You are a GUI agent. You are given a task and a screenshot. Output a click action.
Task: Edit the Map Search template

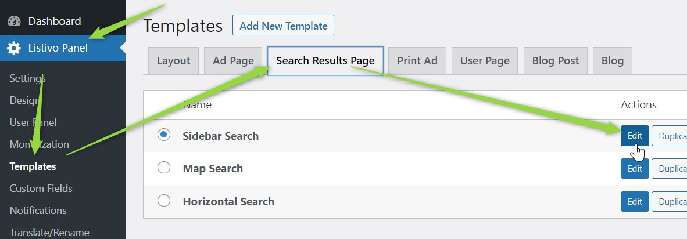click(635, 169)
